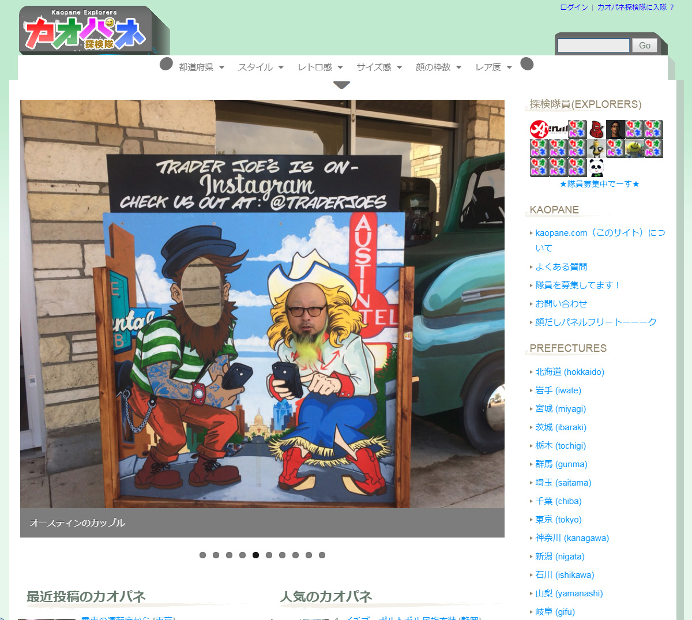The height and width of the screenshot is (620, 692).
Task: Click the 人気のカオパネ heading
Action: click(326, 597)
